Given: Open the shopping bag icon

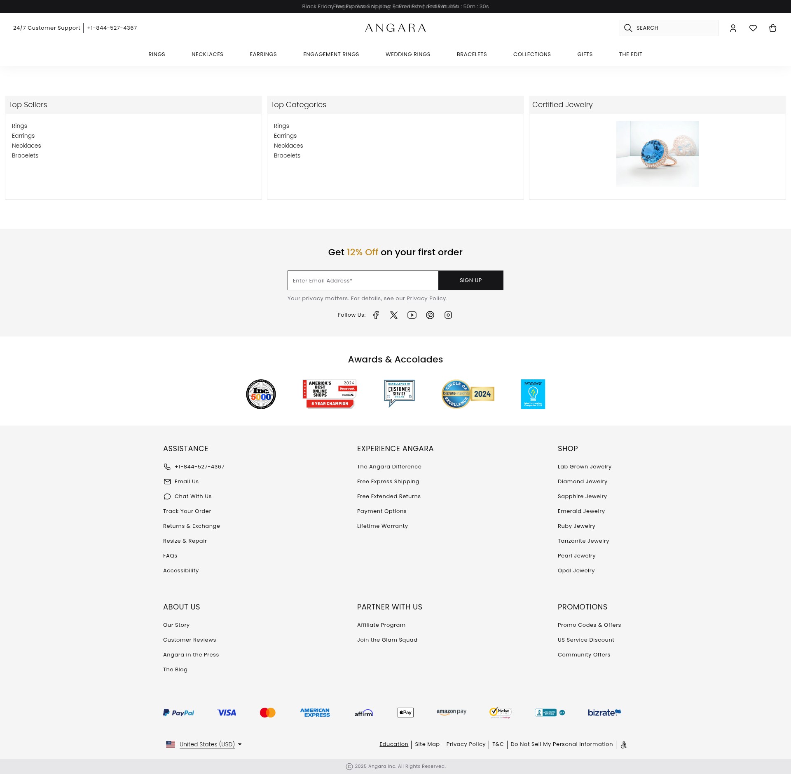Looking at the screenshot, I should tap(773, 28).
